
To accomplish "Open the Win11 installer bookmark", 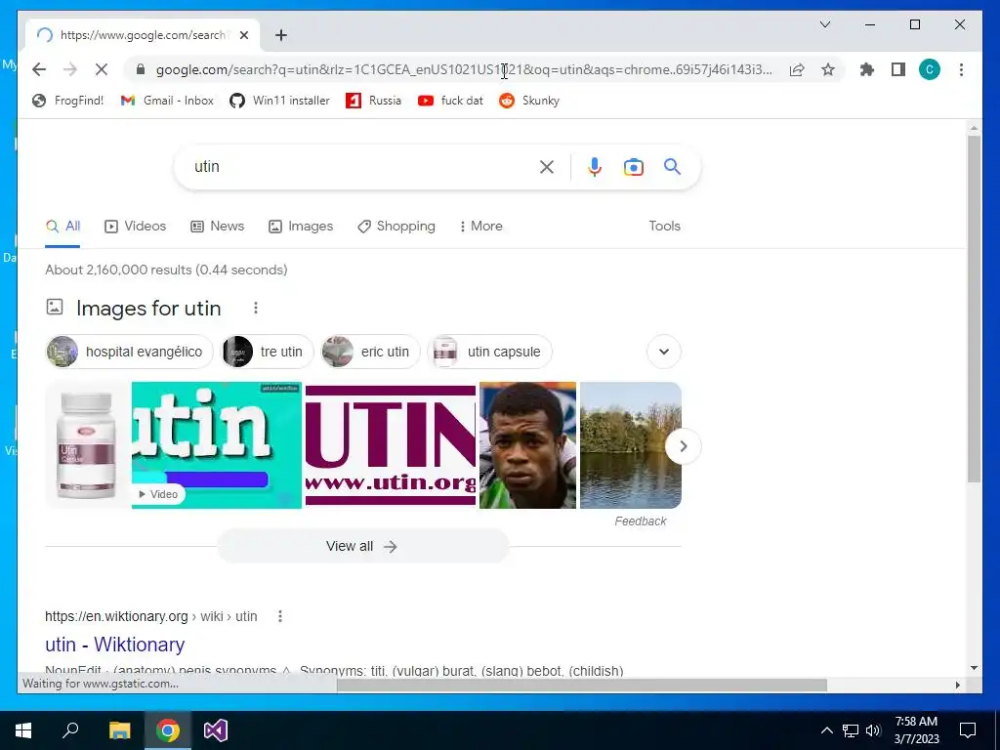I will click(x=280, y=101).
